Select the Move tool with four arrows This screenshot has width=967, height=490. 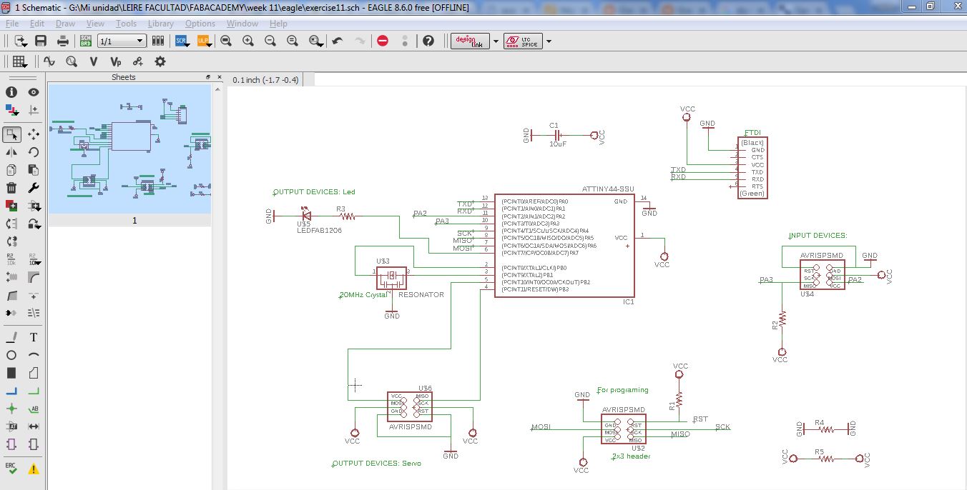(x=34, y=134)
